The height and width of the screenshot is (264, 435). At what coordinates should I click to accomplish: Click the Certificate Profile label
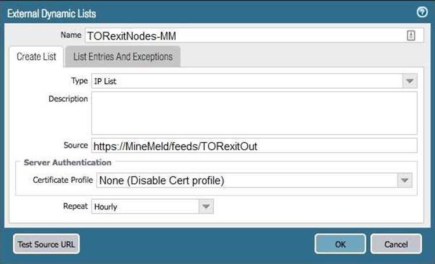click(x=63, y=180)
